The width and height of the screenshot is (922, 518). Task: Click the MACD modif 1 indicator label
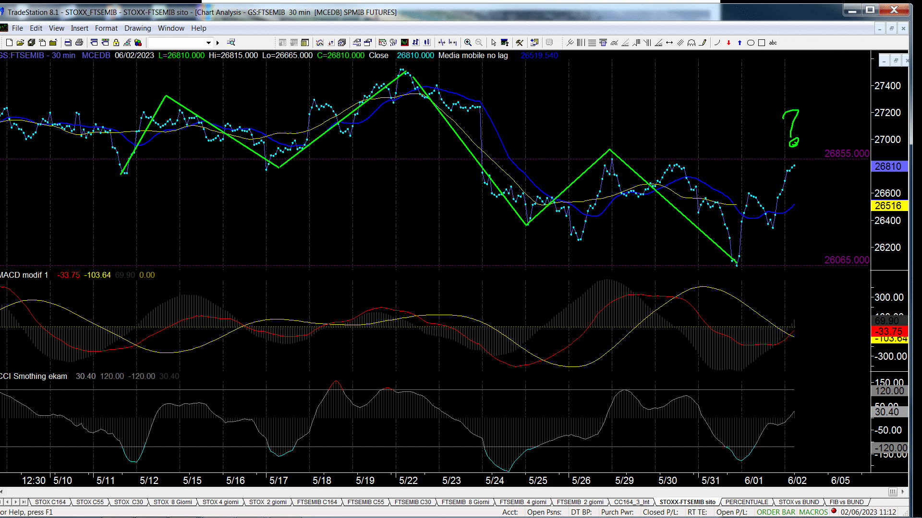pos(24,275)
